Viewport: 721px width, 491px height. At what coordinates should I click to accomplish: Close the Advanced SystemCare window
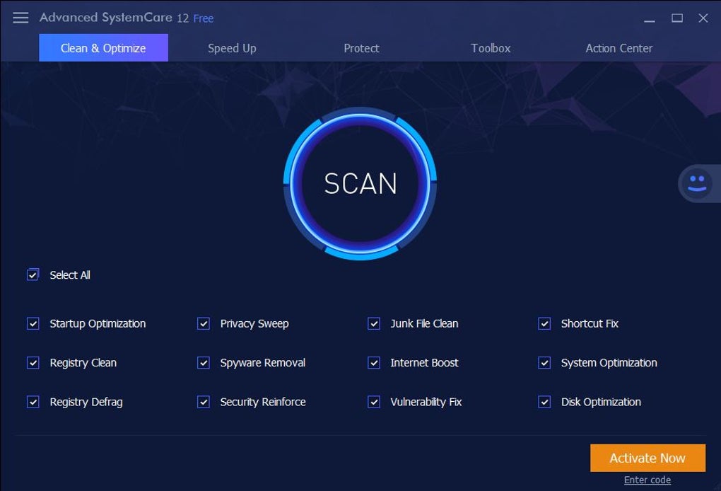pos(703,18)
